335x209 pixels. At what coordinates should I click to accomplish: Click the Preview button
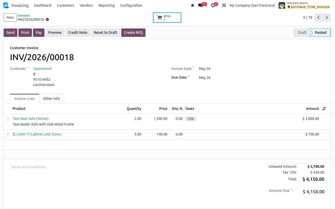(x=55, y=33)
